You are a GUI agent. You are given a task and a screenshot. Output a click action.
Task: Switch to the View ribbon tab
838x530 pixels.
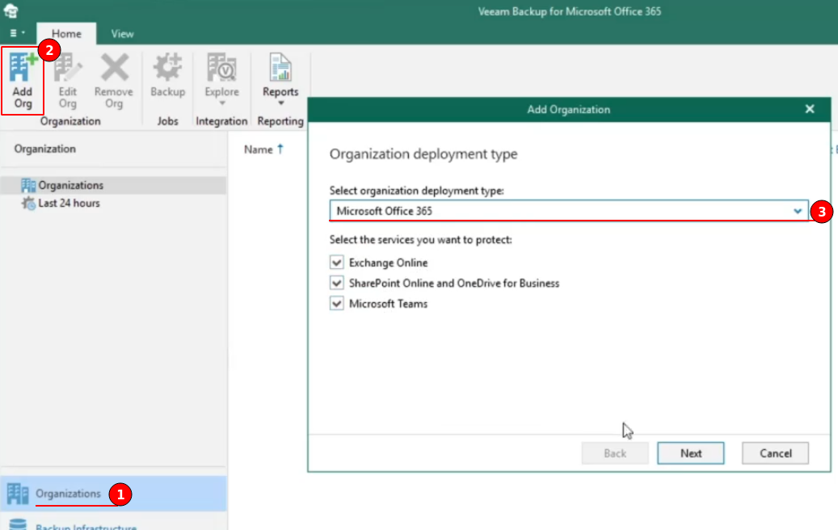122,34
